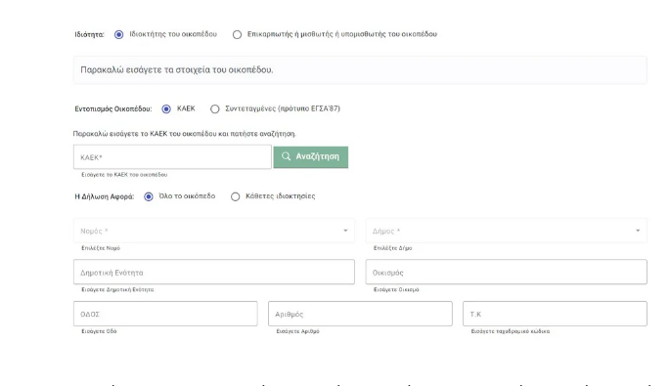This screenshot has width=671, height=386.
Task: Select Όλο το οικόπεδο radio option
Action: [149, 196]
